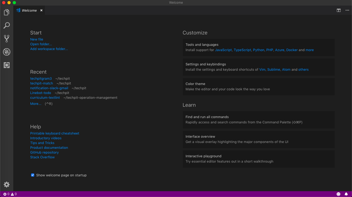The image size is (352, 197).
Task: Open Product documentation link
Action: coord(49,147)
